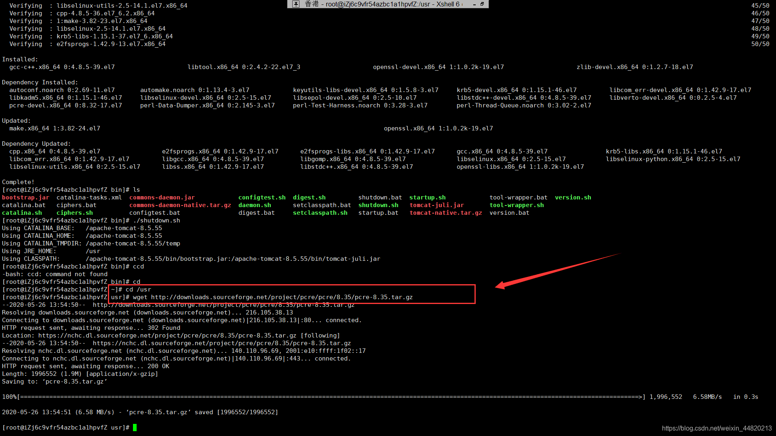The height and width of the screenshot is (436, 776).
Task: Select openssl-devel.x86_64 installed package entry
Action: pos(438,67)
